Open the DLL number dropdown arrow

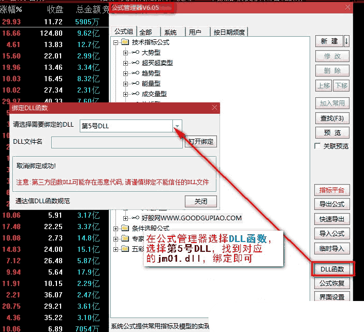[x=177, y=126]
